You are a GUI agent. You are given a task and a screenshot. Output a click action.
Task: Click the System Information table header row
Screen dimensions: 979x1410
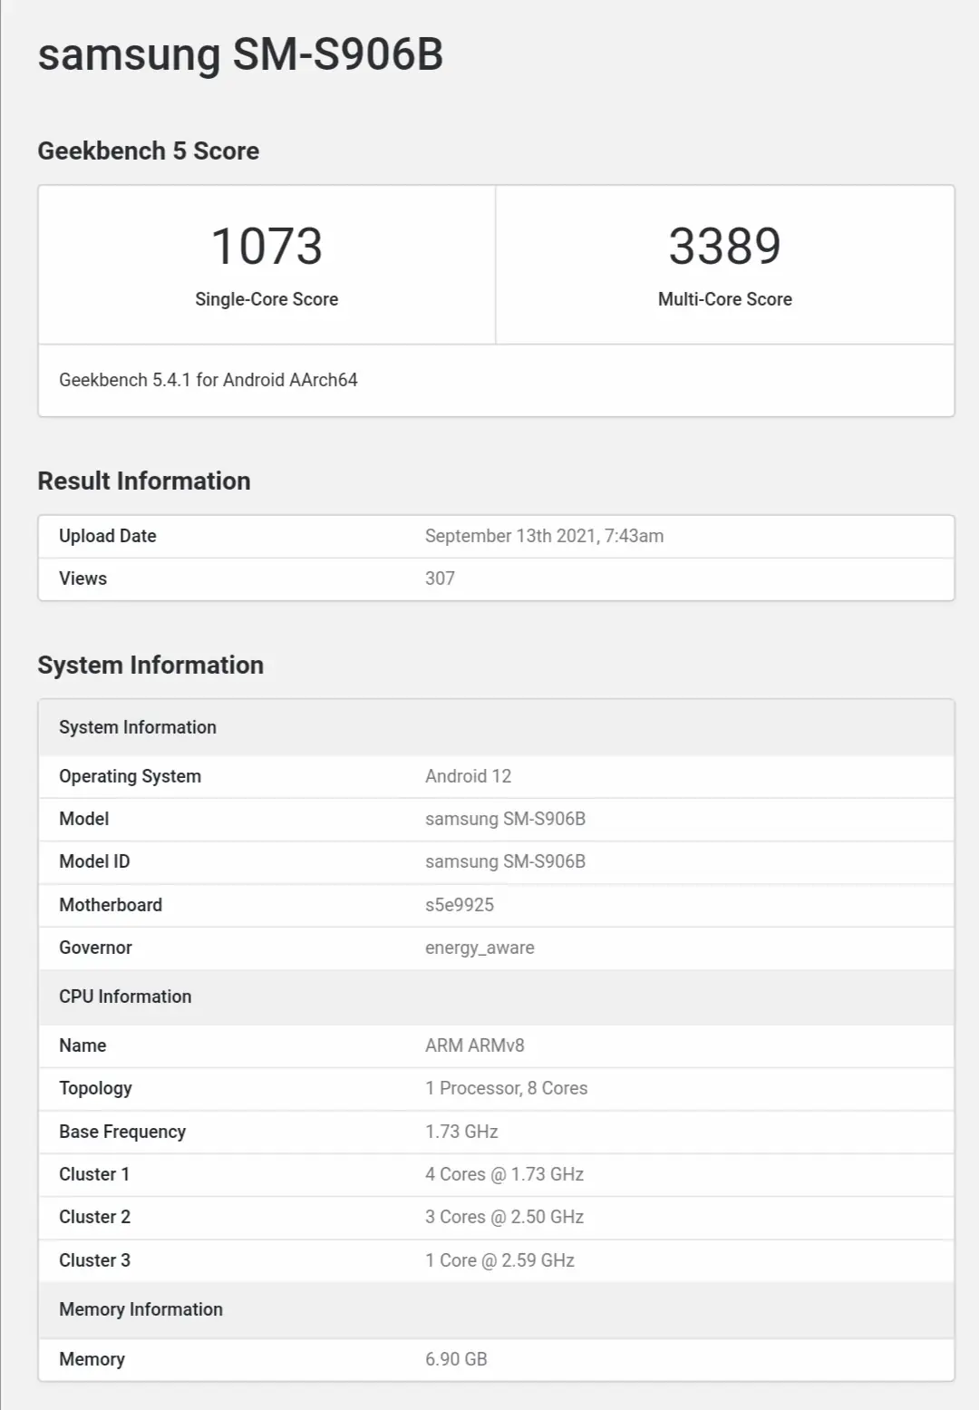[496, 727]
